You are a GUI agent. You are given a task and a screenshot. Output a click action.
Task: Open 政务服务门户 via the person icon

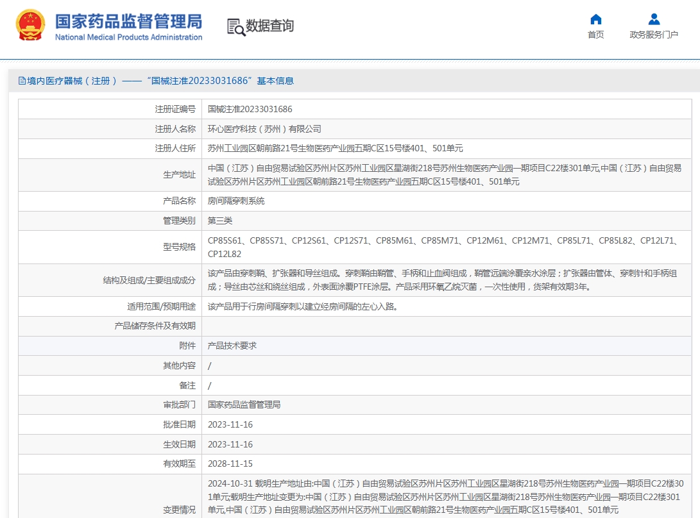point(654,19)
